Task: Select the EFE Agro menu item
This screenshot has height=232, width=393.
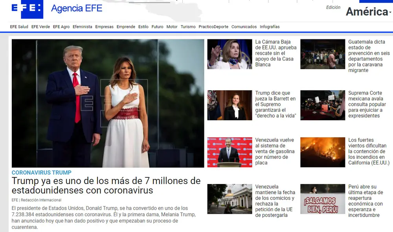Action: [61, 26]
